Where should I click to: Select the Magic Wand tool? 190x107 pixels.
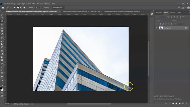pos(2,25)
